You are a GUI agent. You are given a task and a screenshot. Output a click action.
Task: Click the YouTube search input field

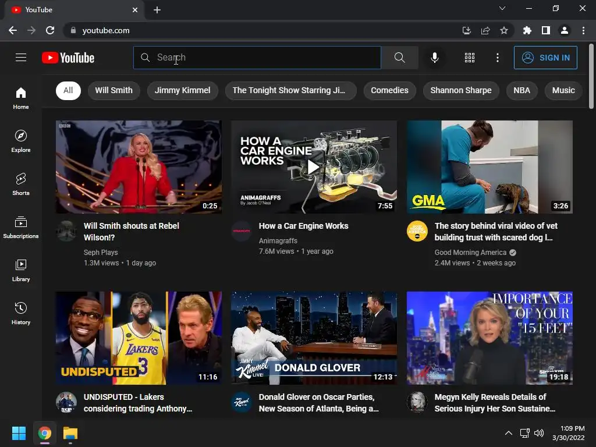click(x=257, y=58)
